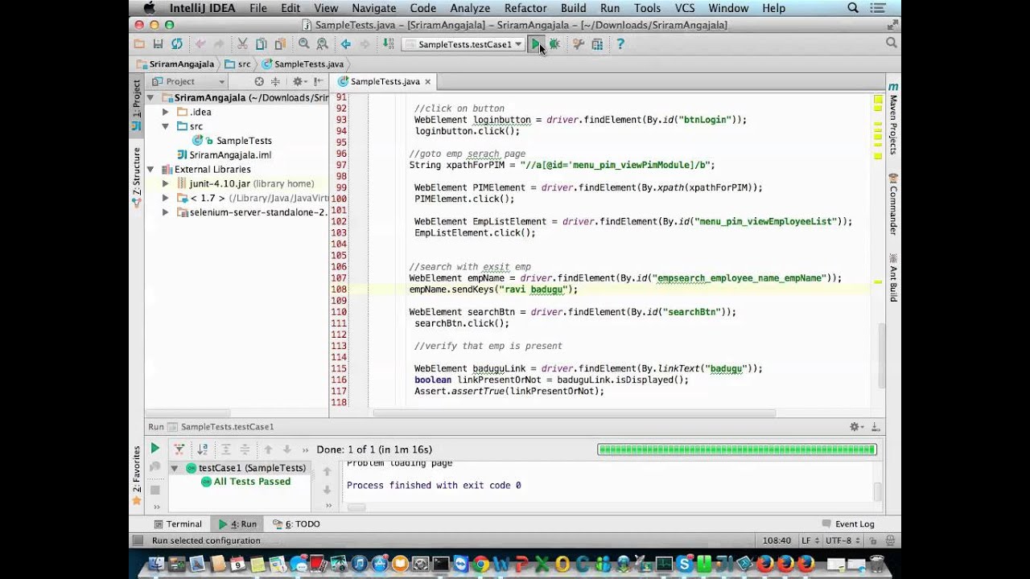Expand the .idea folder node
The height and width of the screenshot is (579, 1030).
coord(165,112)
